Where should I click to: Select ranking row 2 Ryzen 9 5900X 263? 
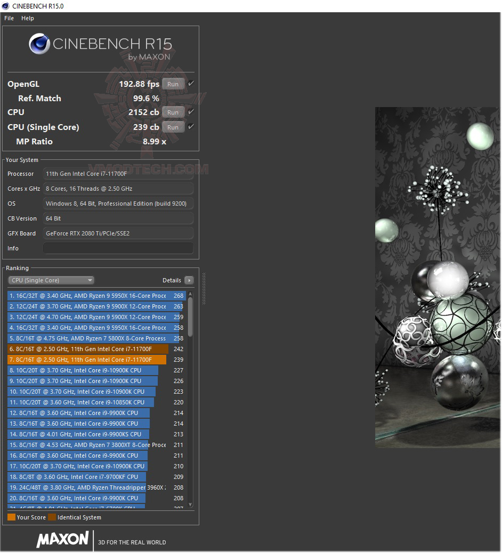(x=96, y=306)
